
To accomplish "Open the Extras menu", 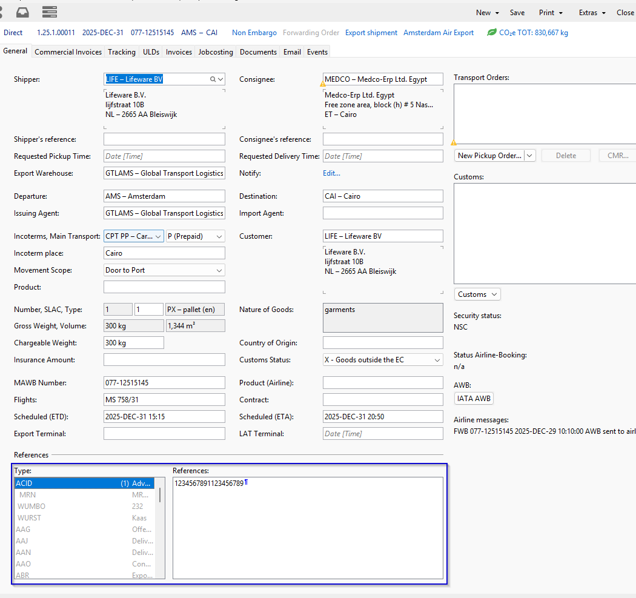I will click(x=592, y=13).
